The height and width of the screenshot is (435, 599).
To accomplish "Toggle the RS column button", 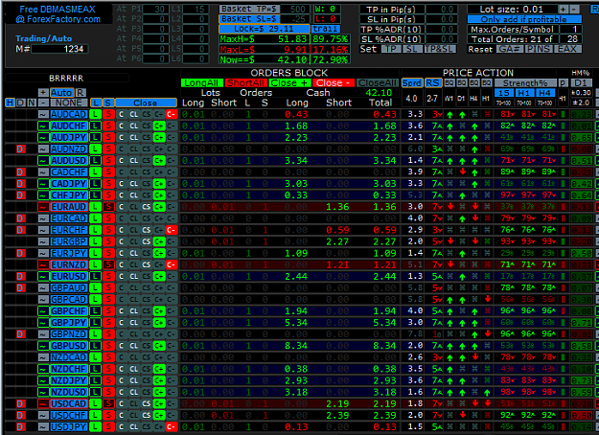I will click(432, 82).
